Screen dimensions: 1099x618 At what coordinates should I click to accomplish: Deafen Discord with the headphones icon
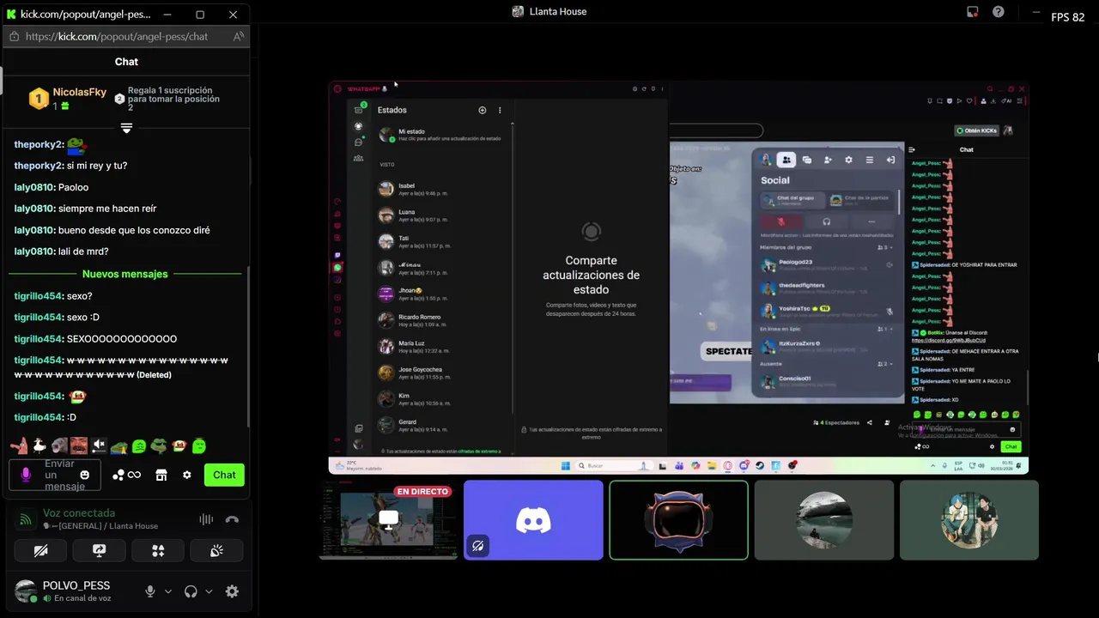point(191,591)
